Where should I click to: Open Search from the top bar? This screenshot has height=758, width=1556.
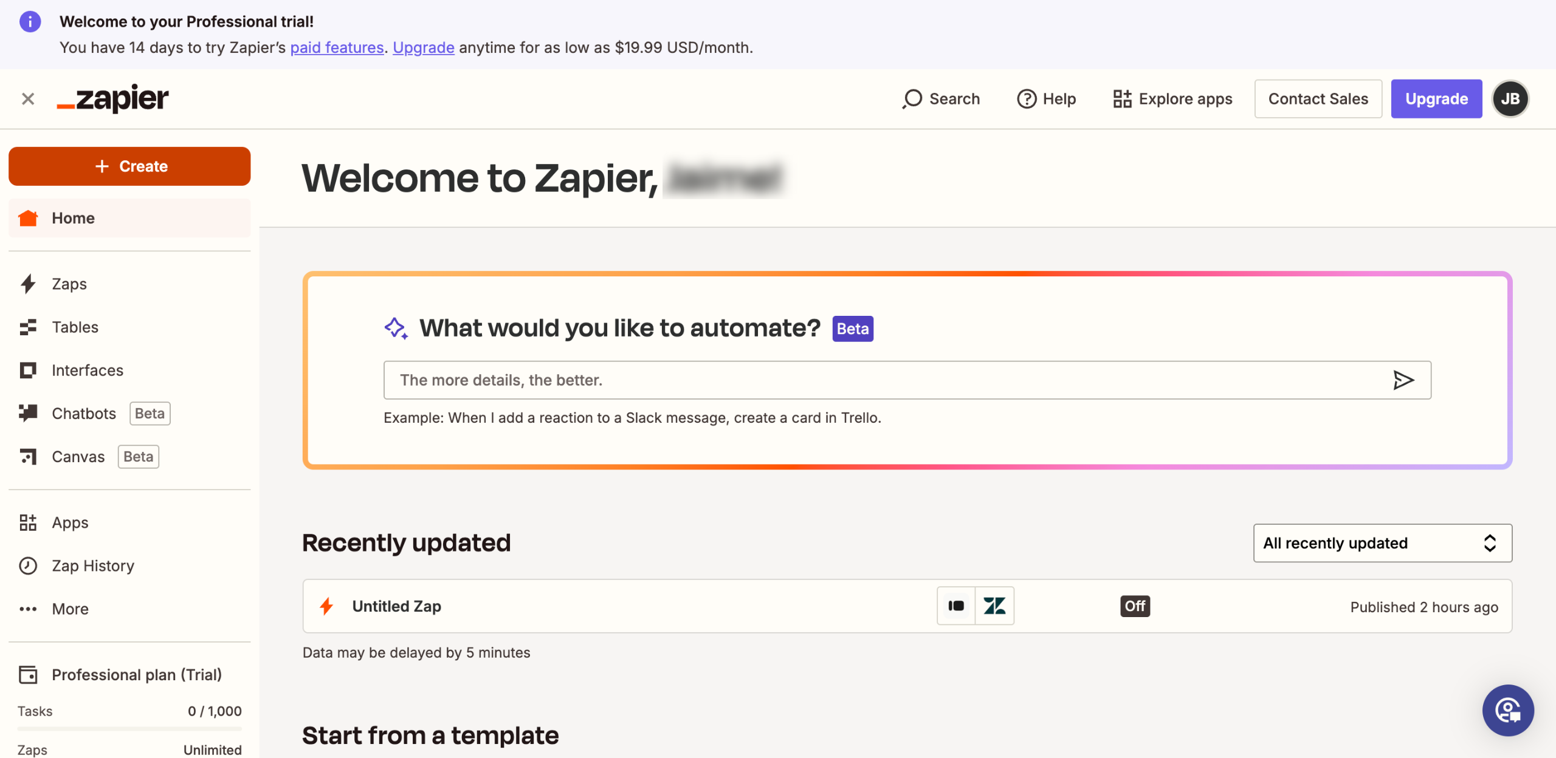942,99
